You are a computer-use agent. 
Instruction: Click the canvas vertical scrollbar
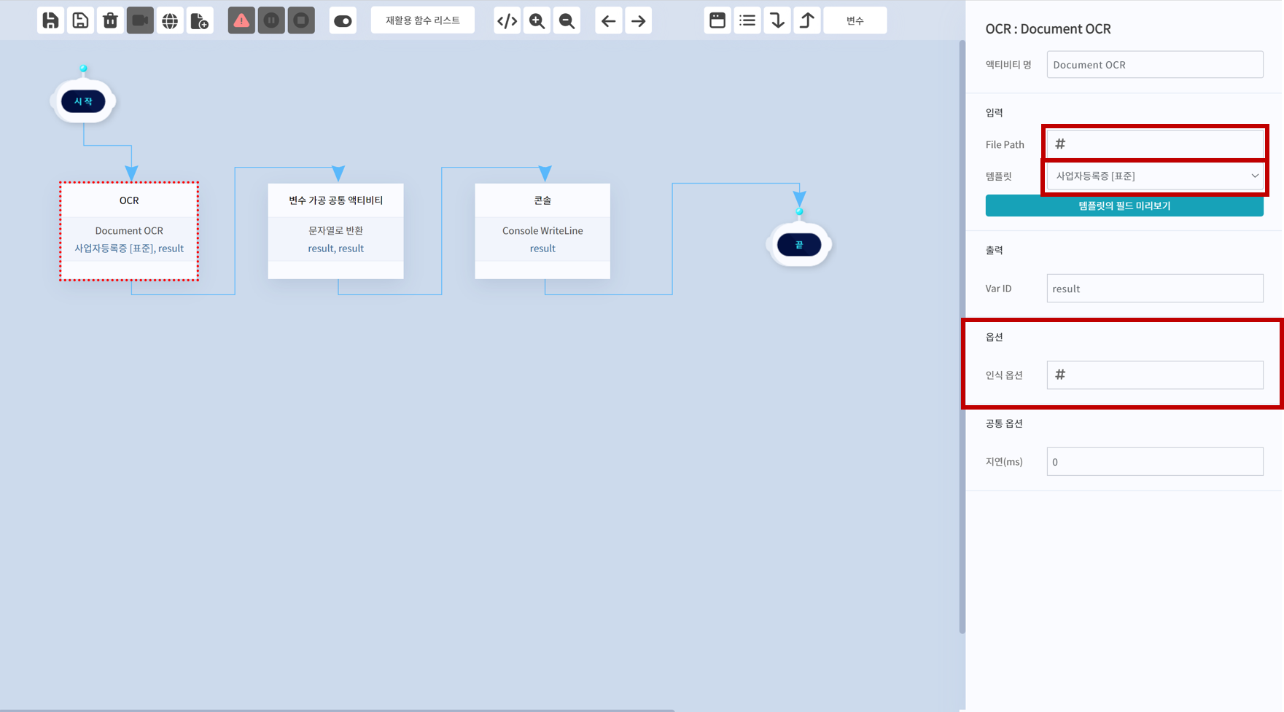pyautogui.click(x=962, y=337)
